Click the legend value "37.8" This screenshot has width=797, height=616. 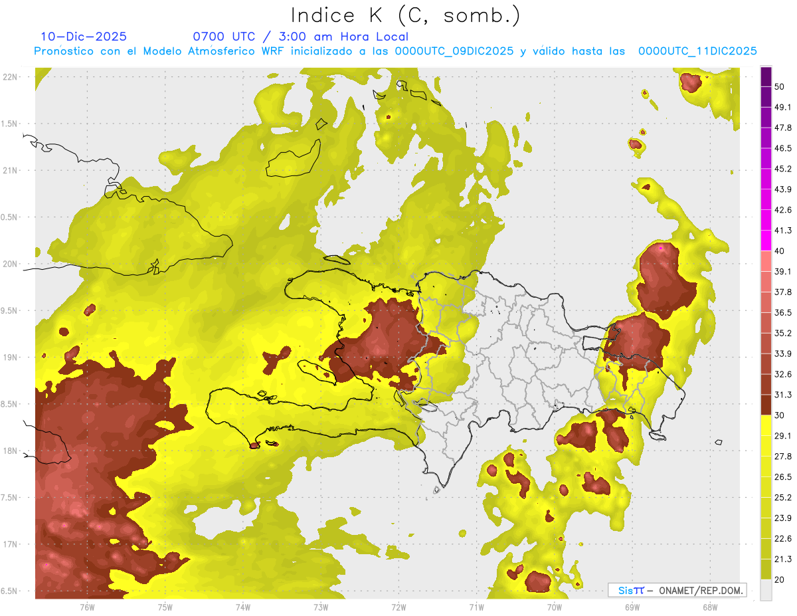(x=783, y=292)
